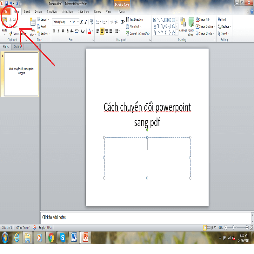Click Convert to SmartArt button

click(137, 33)
